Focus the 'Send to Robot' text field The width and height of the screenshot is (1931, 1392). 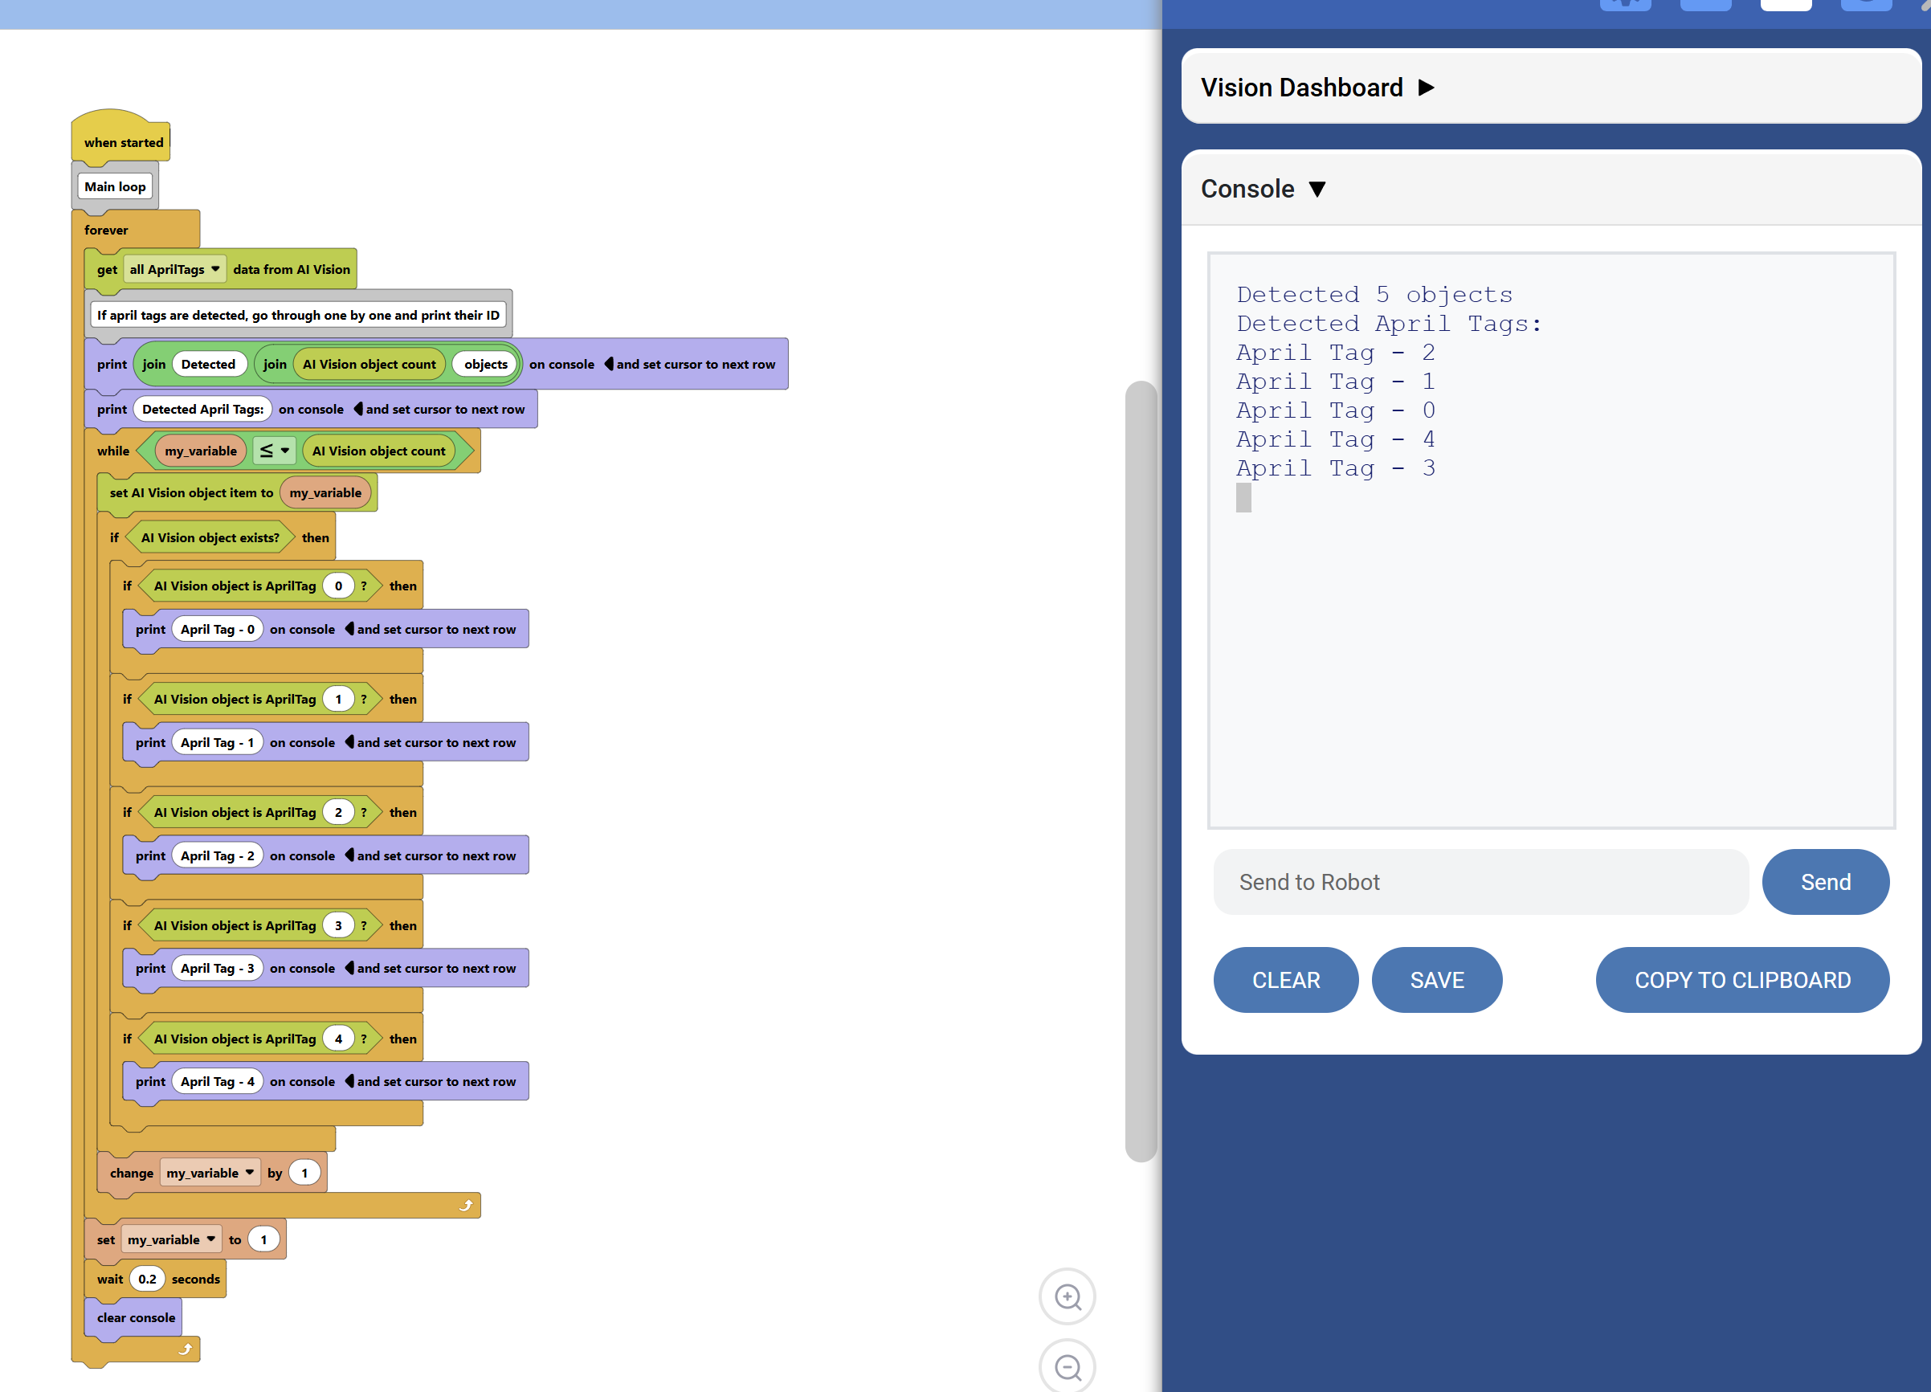click(x=1480, y=882)
